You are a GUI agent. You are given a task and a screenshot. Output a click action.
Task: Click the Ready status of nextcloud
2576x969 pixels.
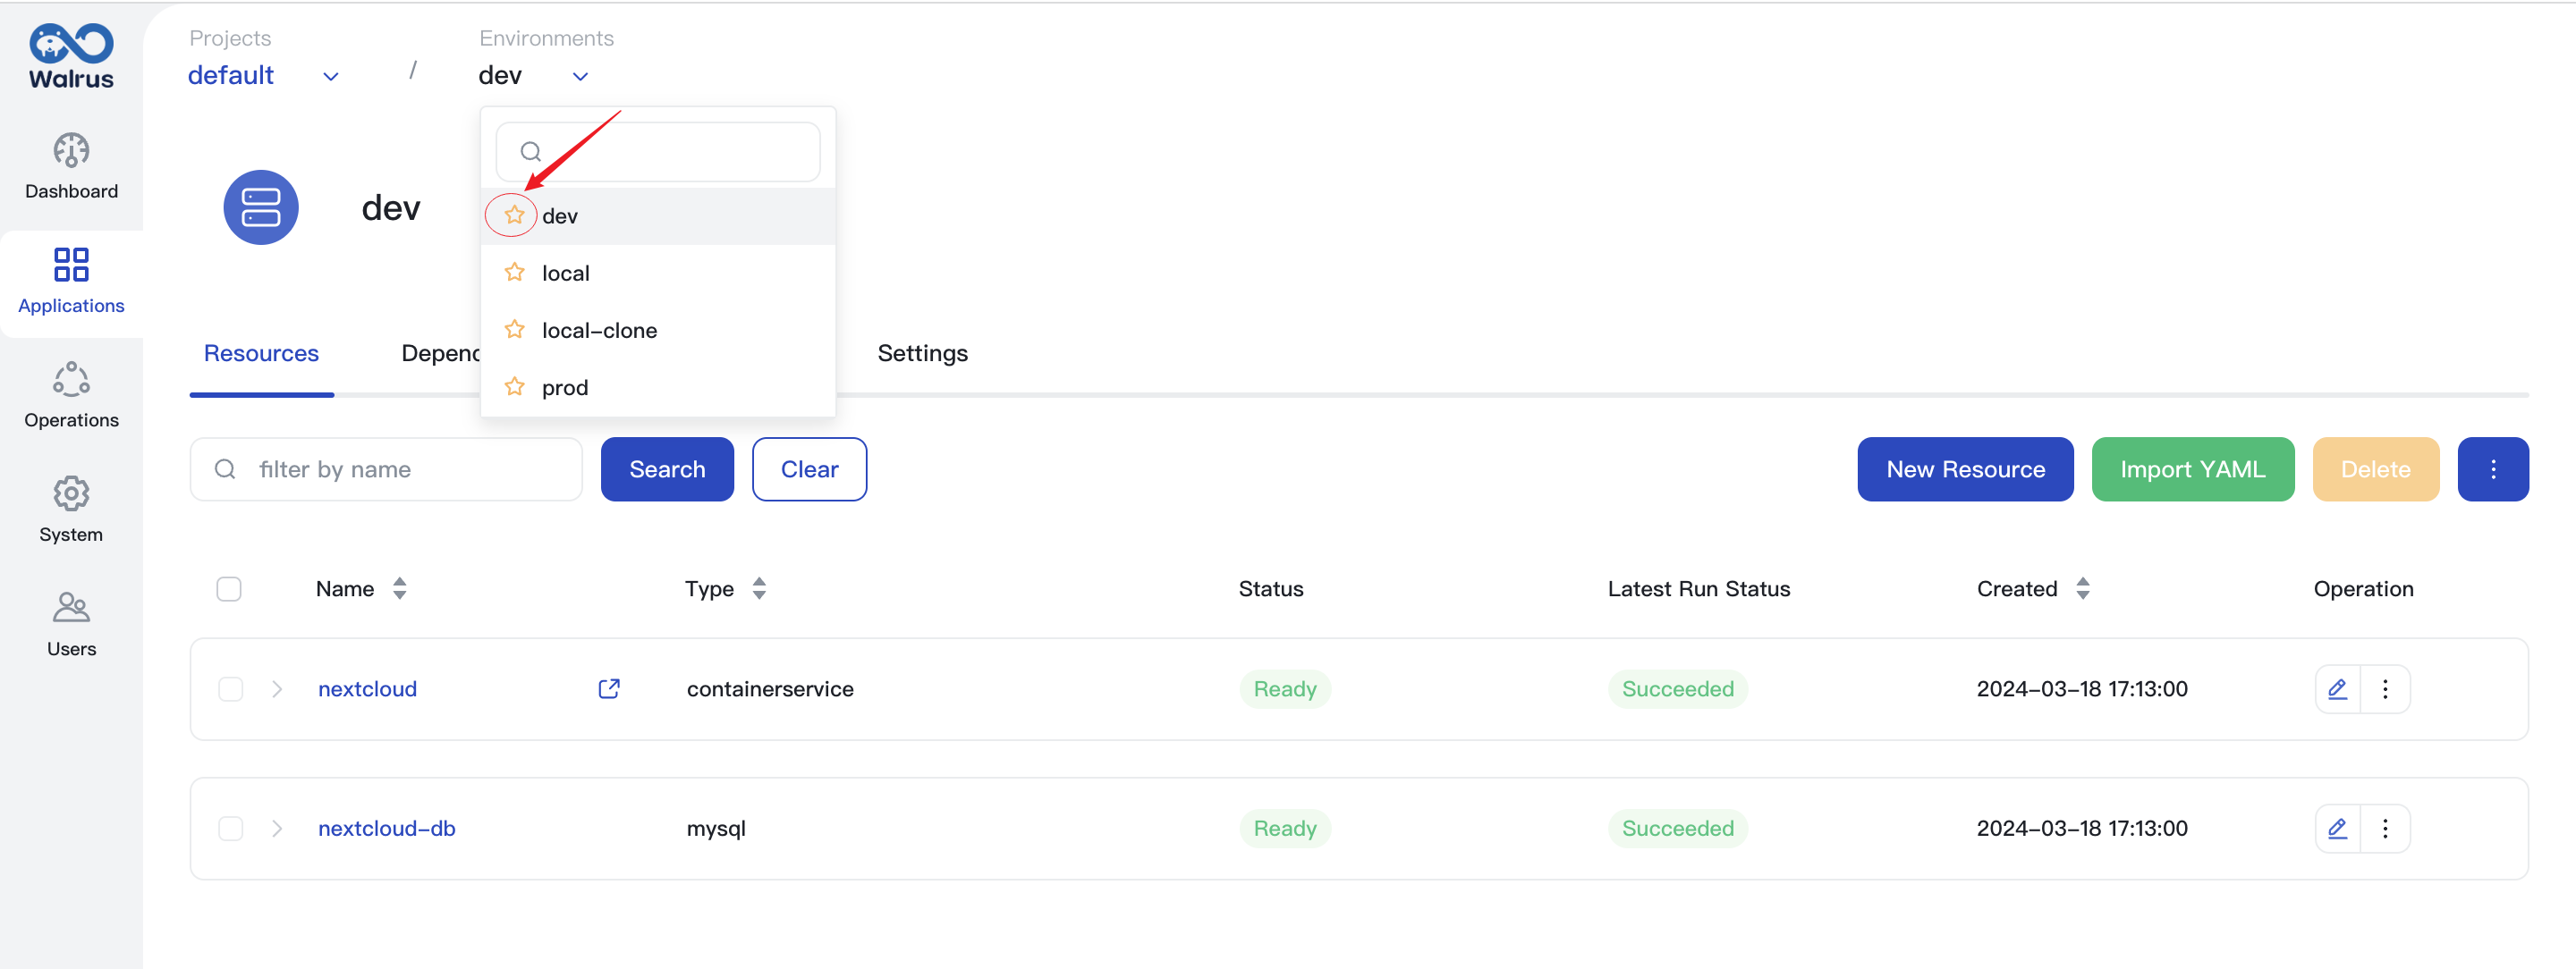pos(1284,689)
